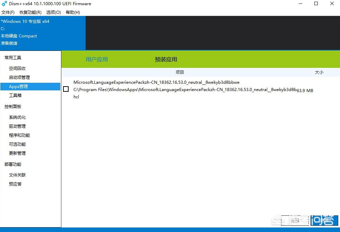
Task: Maximize the Dism++ window
Action: 316,4
